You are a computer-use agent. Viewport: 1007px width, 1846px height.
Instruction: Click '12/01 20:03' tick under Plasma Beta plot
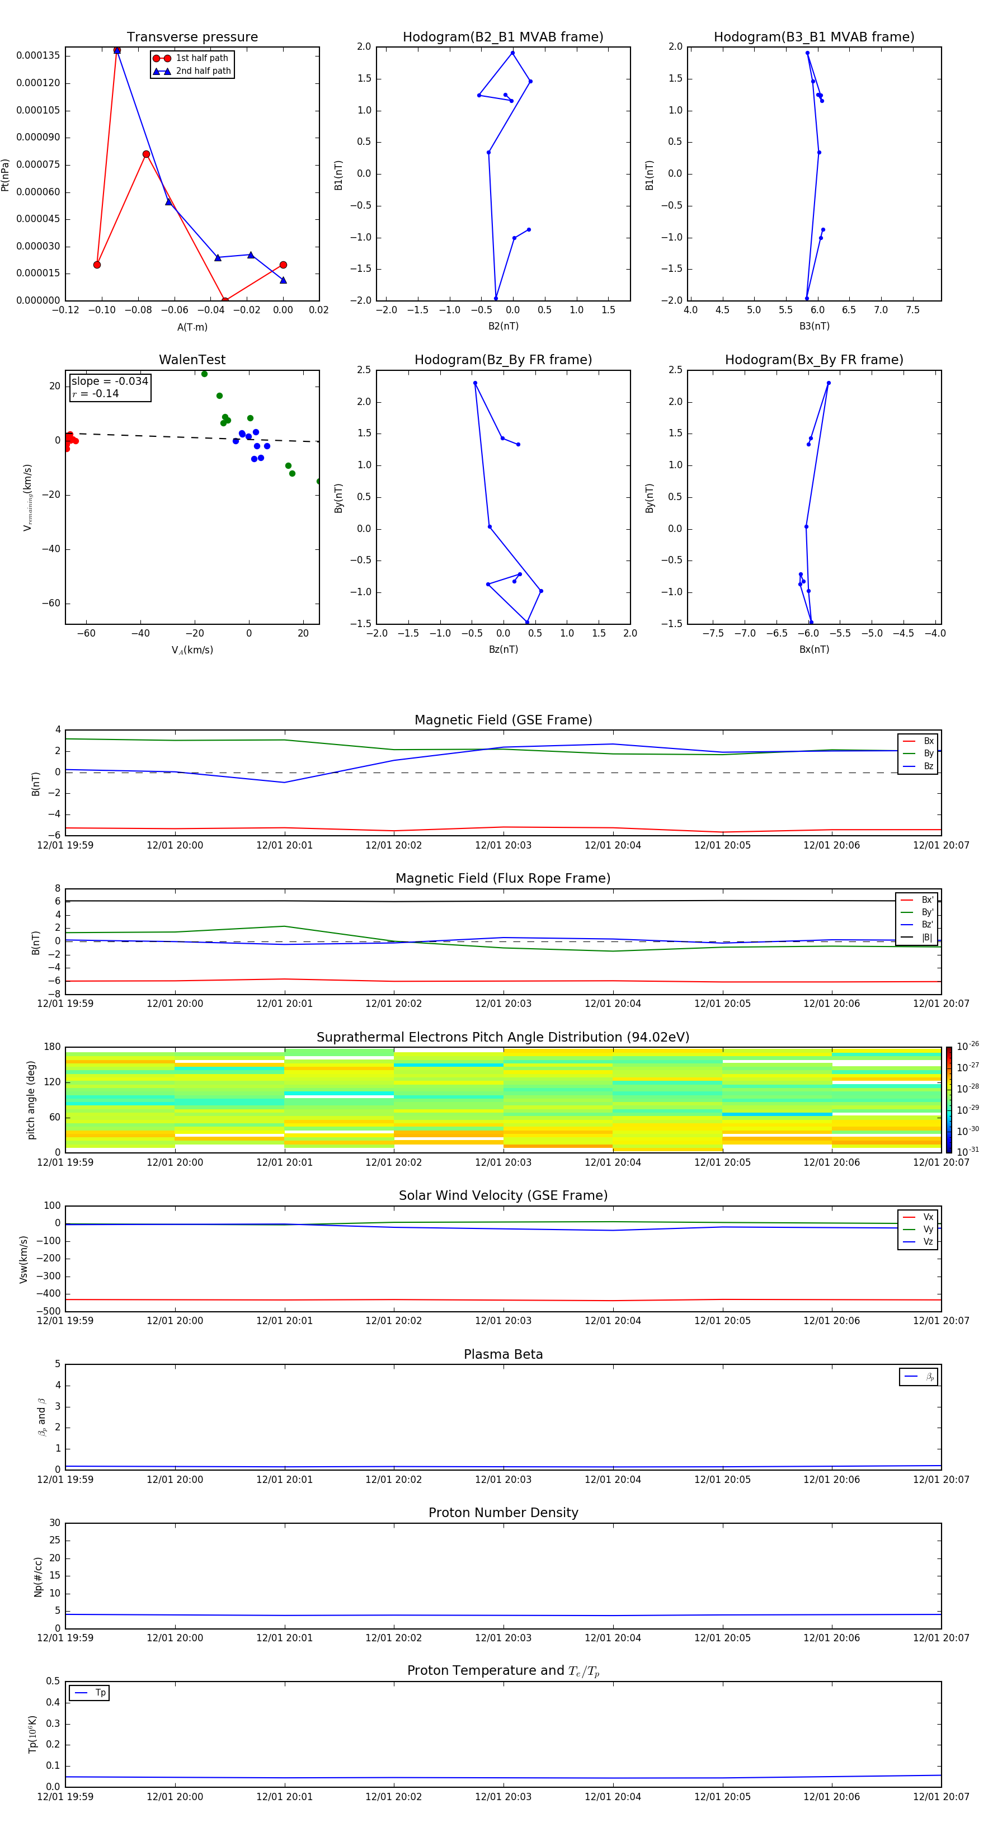[503, 1479]
